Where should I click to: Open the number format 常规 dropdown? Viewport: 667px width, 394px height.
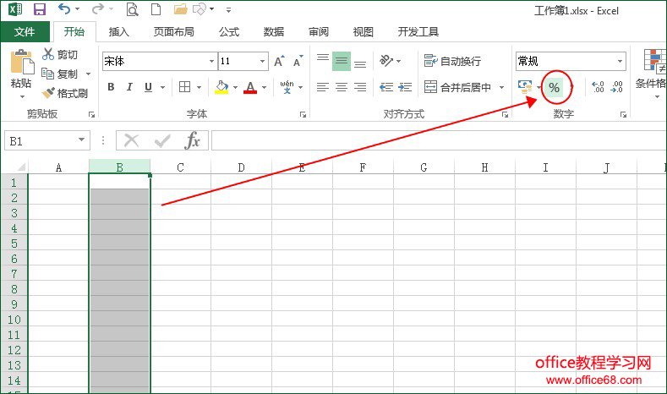click(x=620, y=61)
